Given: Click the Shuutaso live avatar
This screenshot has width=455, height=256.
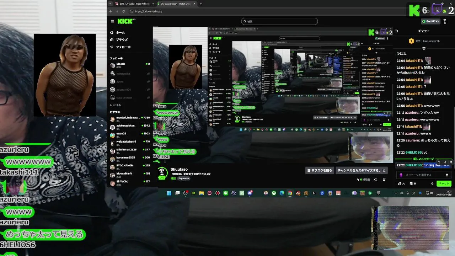Looking at the screenshot, I should pyautogui.click(x=162, y=172).
